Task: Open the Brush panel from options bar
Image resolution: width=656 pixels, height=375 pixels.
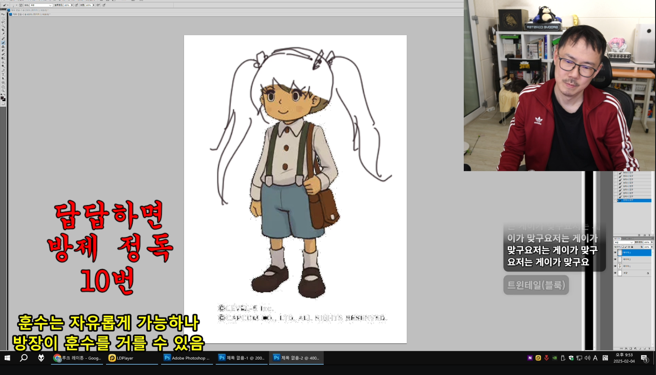Action: click(x=21, y=5)
